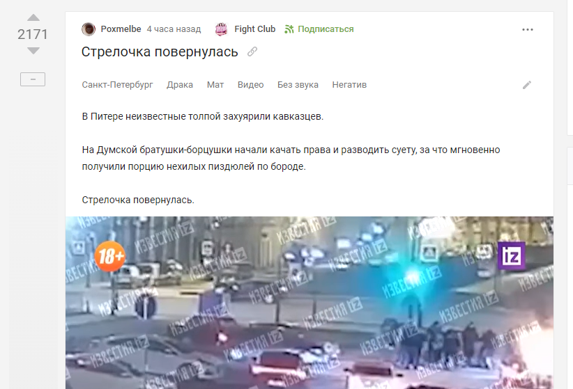
Task: Click the Fight Club community icon
Action: (221, 29)
